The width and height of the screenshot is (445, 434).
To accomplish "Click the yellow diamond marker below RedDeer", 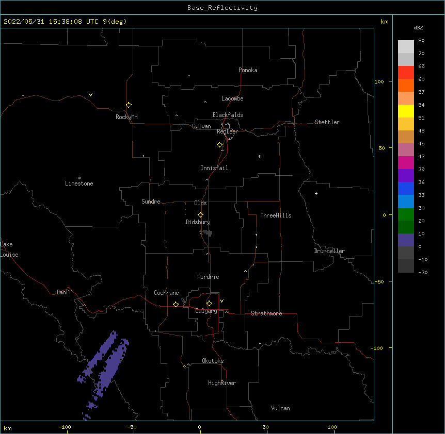I will pyautogui.click(x=219, y=145).
